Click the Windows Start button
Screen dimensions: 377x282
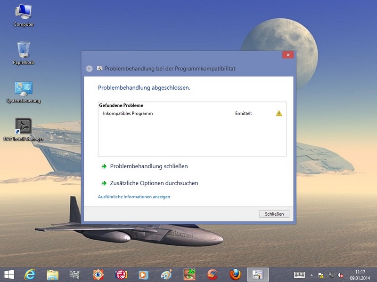pos(9,274)
